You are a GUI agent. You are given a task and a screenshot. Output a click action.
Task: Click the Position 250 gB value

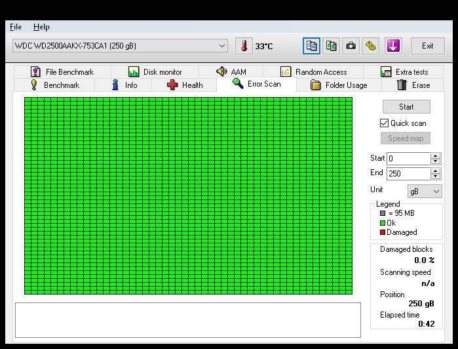click(421, 303)
